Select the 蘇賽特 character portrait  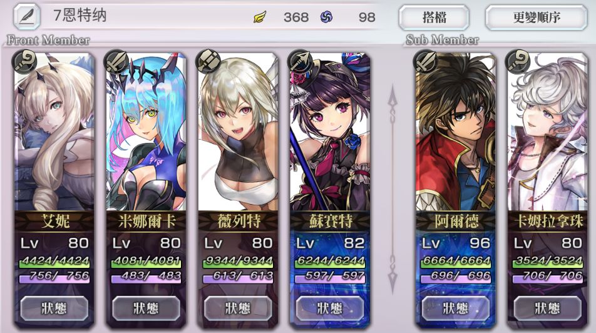point(330,133)
